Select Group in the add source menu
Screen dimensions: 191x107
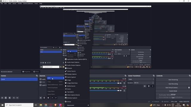click(x=77, y=102)
